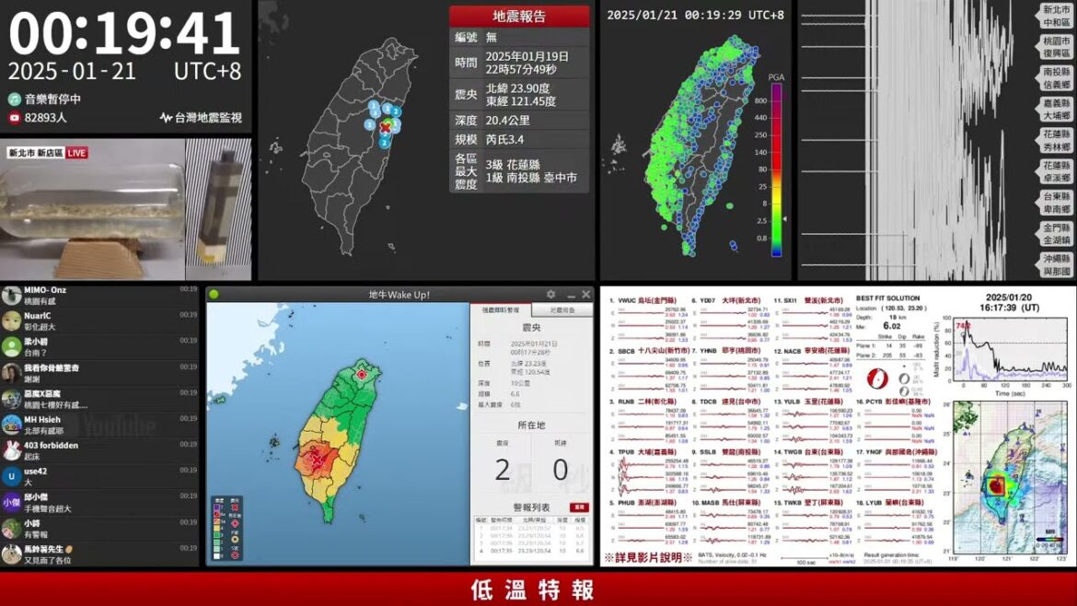The image size is (1077, 606).
Task: Click the waveform logo beside 台灣地震監視
Action: coord(166,118)
